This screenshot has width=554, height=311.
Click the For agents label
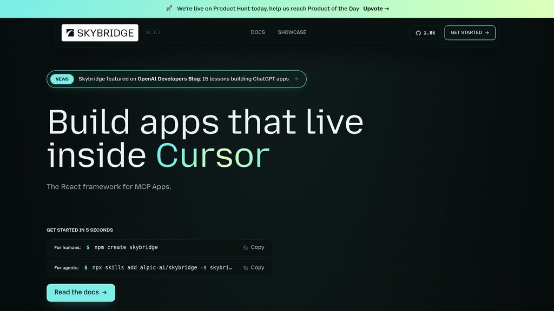67,268
